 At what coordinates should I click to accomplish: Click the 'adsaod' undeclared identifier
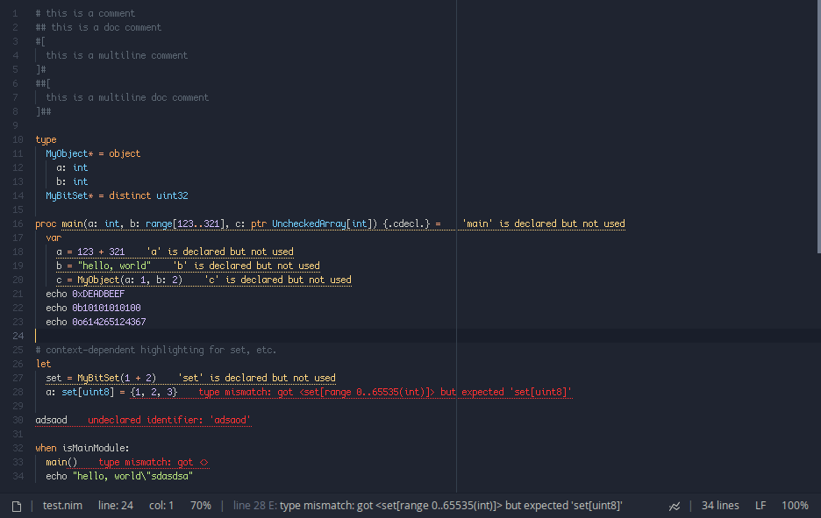coord(51,420)
